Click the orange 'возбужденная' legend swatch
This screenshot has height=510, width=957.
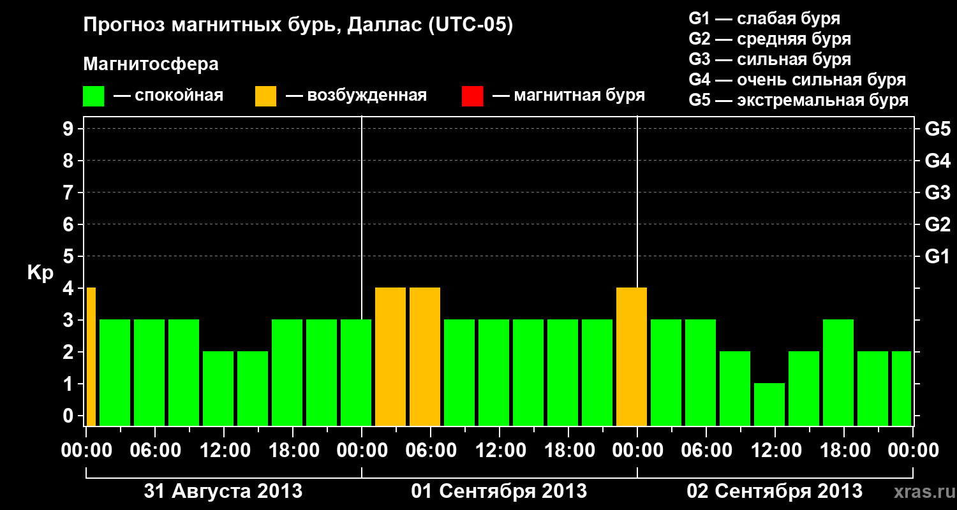coord(265,96)
